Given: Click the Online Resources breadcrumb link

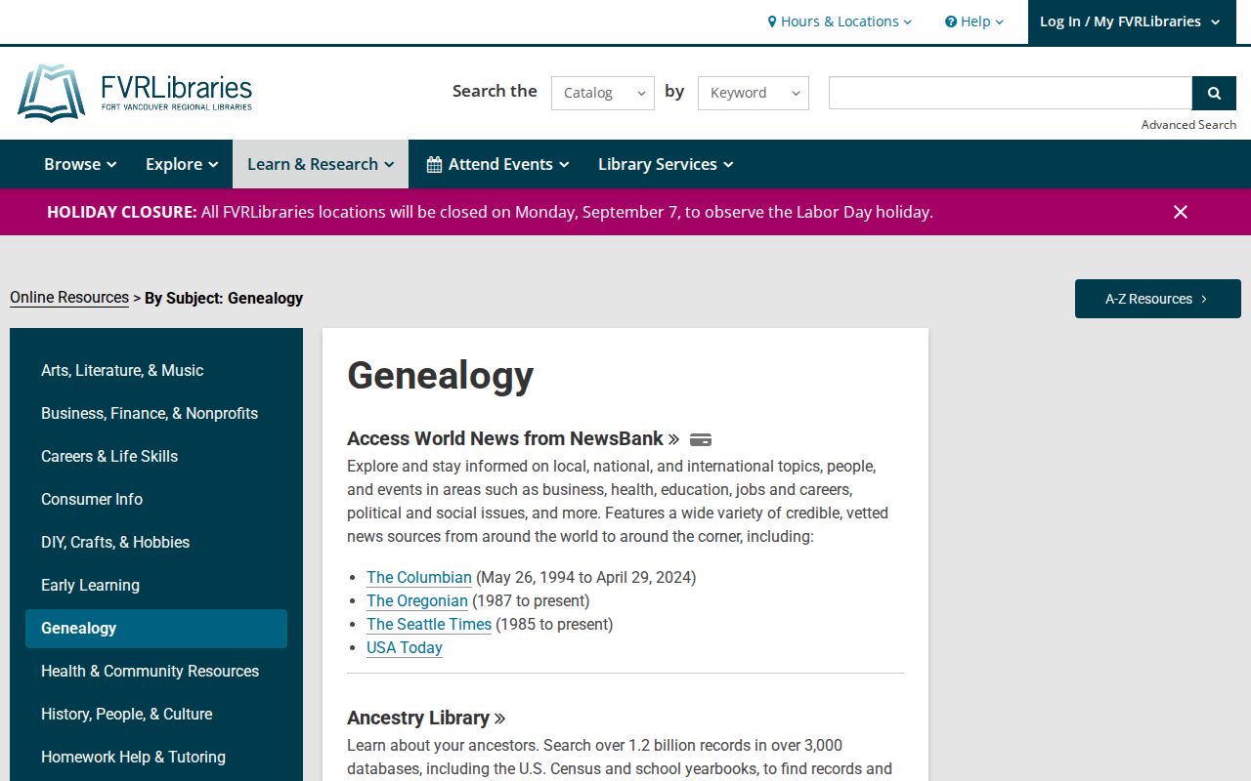Looking at the screenshot, I should pyautogui.click(x=69, y=298).
